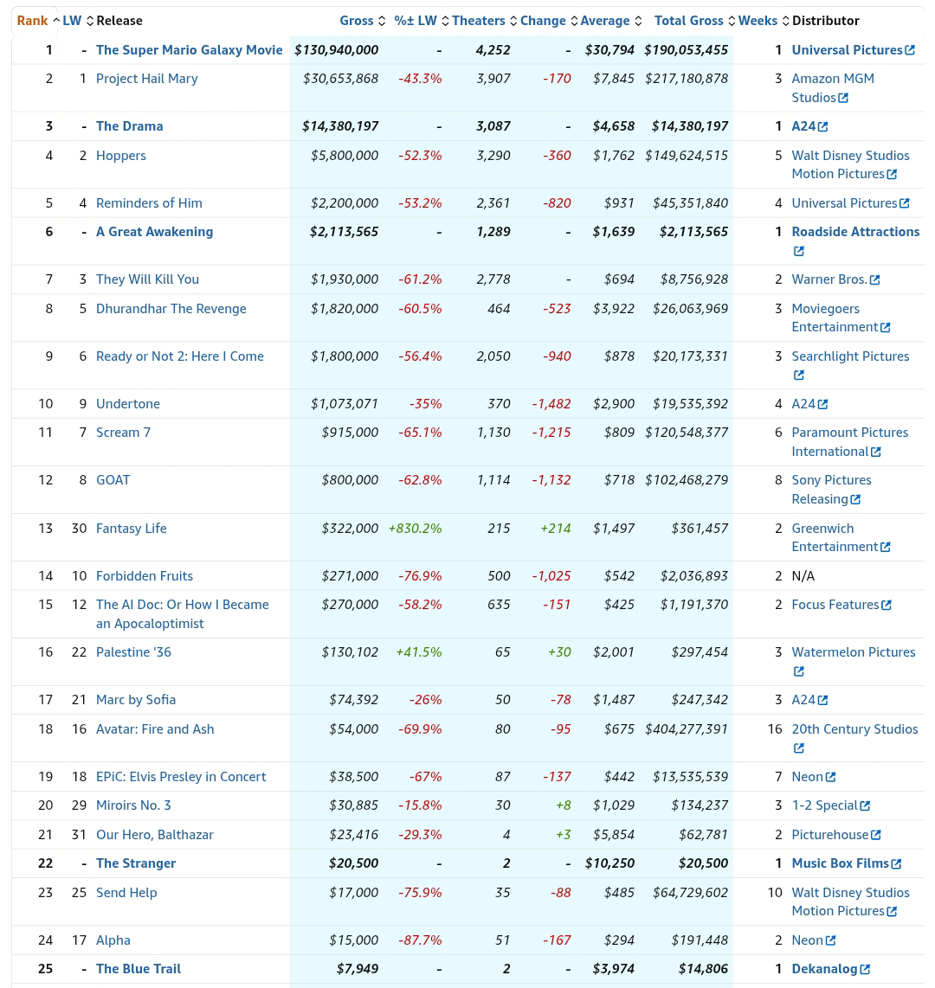Sort by Average column header

tap(605, 21)
